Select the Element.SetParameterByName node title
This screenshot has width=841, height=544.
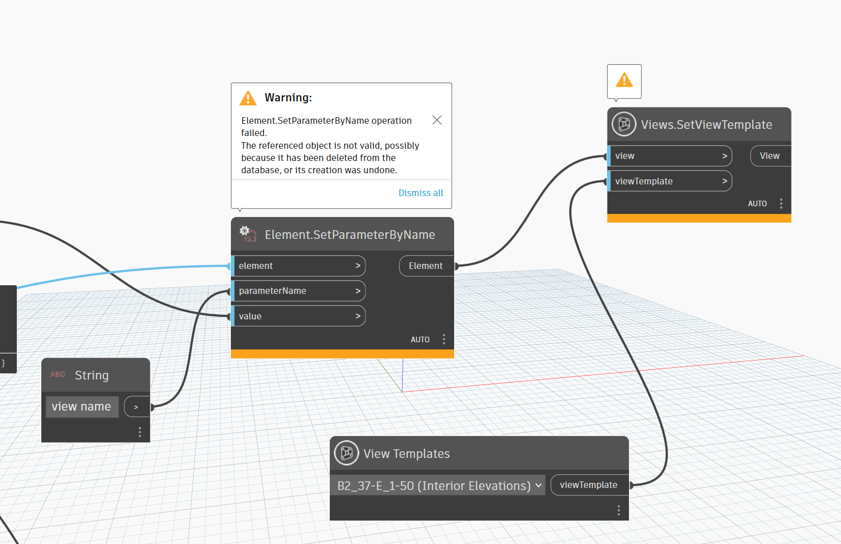tap(350, 235)
